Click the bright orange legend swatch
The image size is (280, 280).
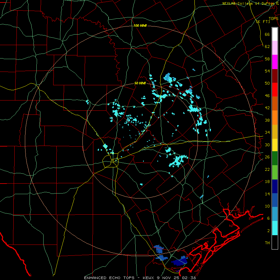[x=275, y=118]
